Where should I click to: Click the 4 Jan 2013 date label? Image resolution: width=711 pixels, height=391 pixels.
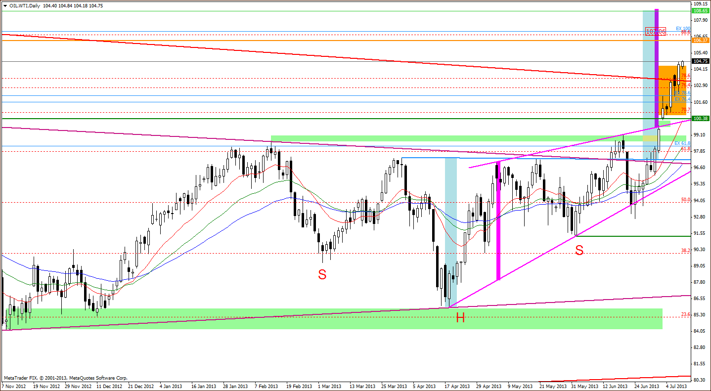172,386
